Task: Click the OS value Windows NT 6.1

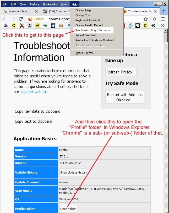Action: 70,199
